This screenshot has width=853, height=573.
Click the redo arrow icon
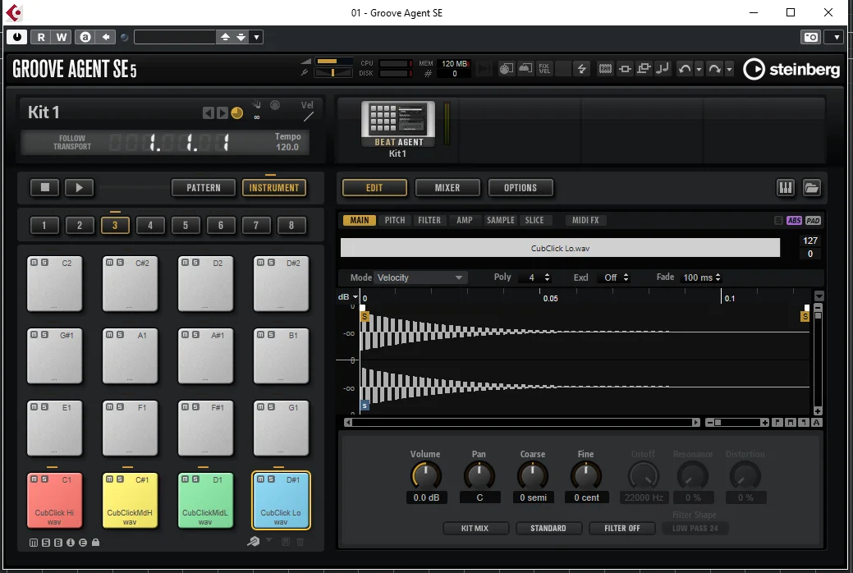714,69
